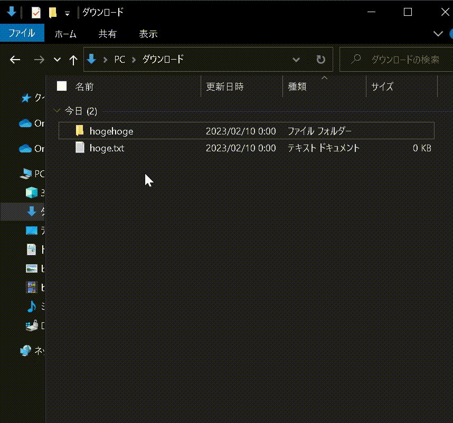Go up one level with Up arrow
Viewport: 453px width, 423px height.
point(73,60)
